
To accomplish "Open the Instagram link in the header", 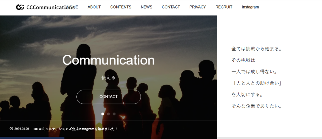I will point(250,7).
